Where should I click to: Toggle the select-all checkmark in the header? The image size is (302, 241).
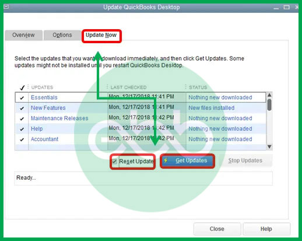pos(22,88)
